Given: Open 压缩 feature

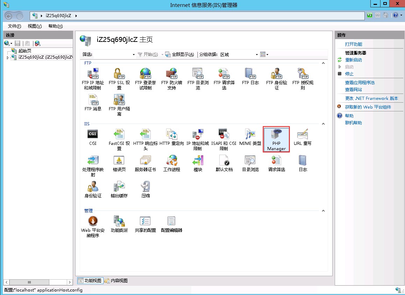Looking at the screenshot, I should click(145, 190).
